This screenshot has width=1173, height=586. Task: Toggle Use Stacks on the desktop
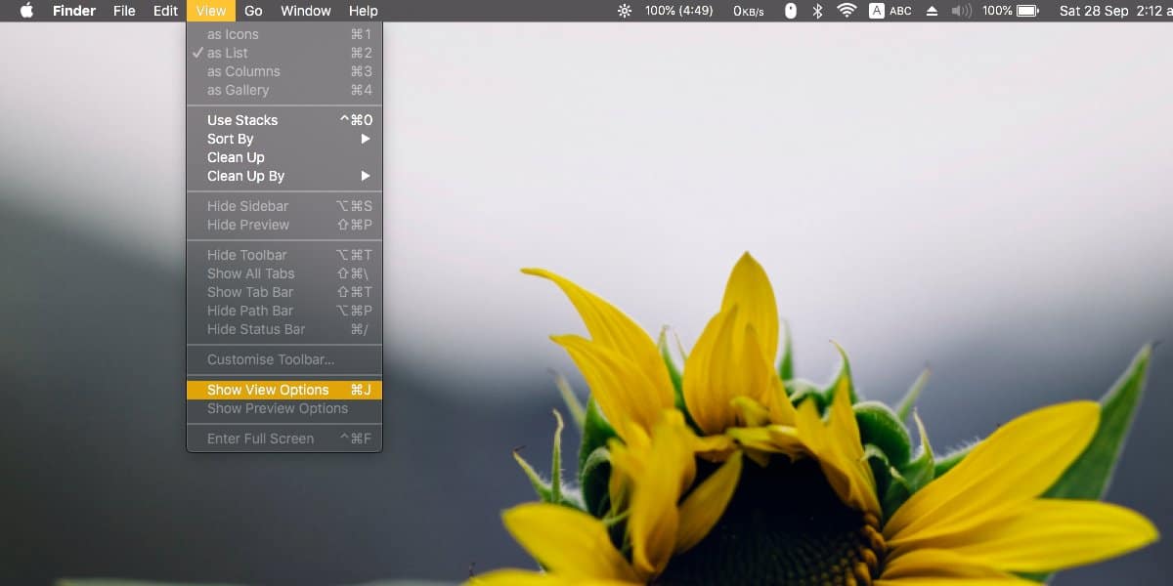pyautogui.click(x=241, y=119)
